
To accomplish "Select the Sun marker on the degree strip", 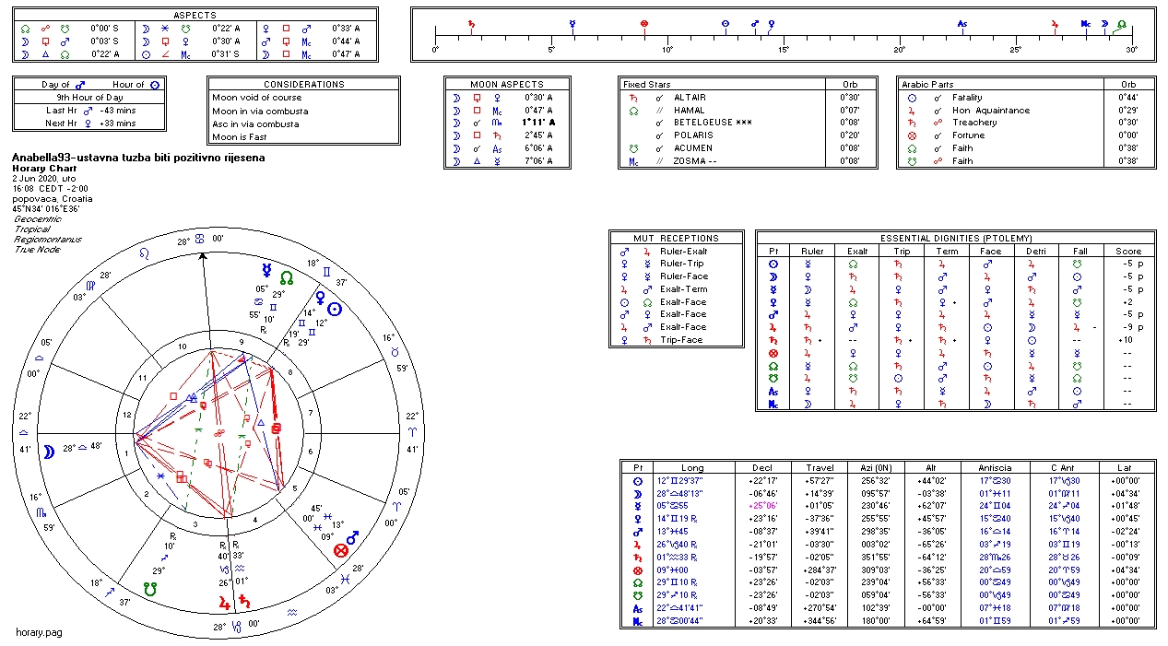I will click(x=725, y=22).
